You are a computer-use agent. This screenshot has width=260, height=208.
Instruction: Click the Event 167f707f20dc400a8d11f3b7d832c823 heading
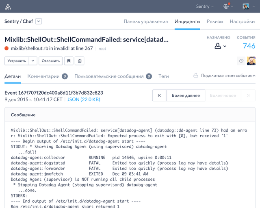click(54, 93)
